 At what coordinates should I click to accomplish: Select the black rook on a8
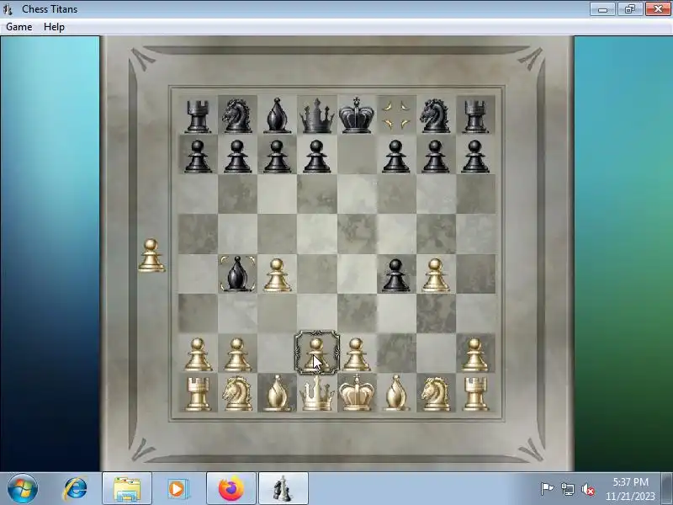coord(198,115)
